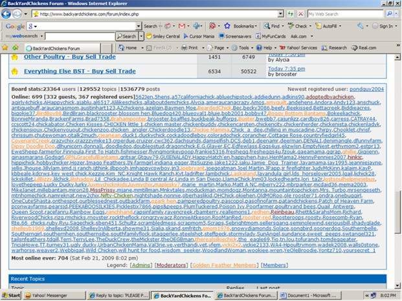Click the Add to Favorites icon
Viewport: 402px width, 301px height.
(x=16, y=48)
